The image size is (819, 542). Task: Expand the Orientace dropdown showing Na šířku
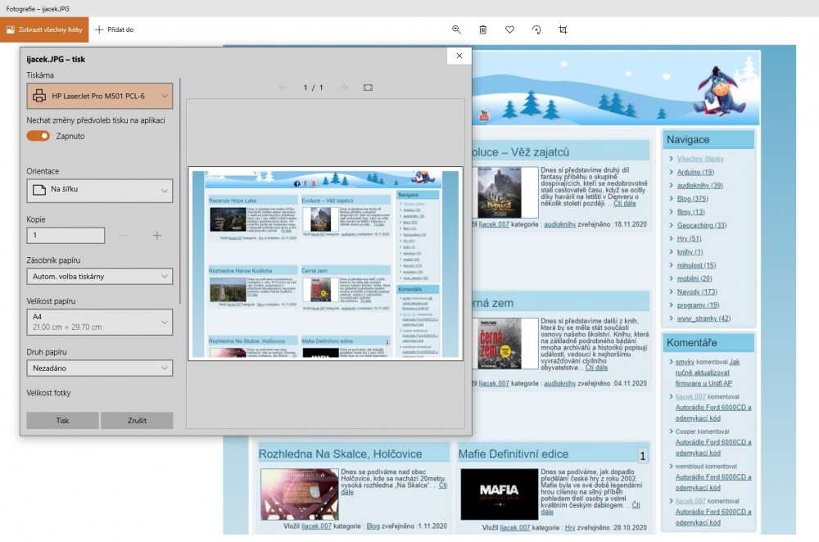coord(99,190)
